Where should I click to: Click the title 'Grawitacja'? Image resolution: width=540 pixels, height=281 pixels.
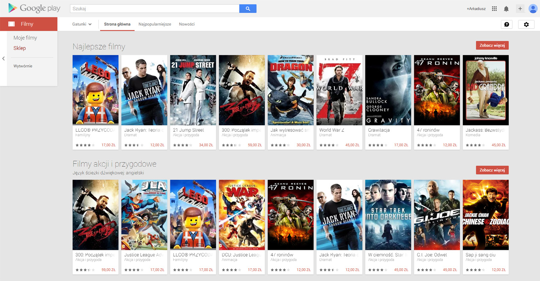[x=379, y=130]
